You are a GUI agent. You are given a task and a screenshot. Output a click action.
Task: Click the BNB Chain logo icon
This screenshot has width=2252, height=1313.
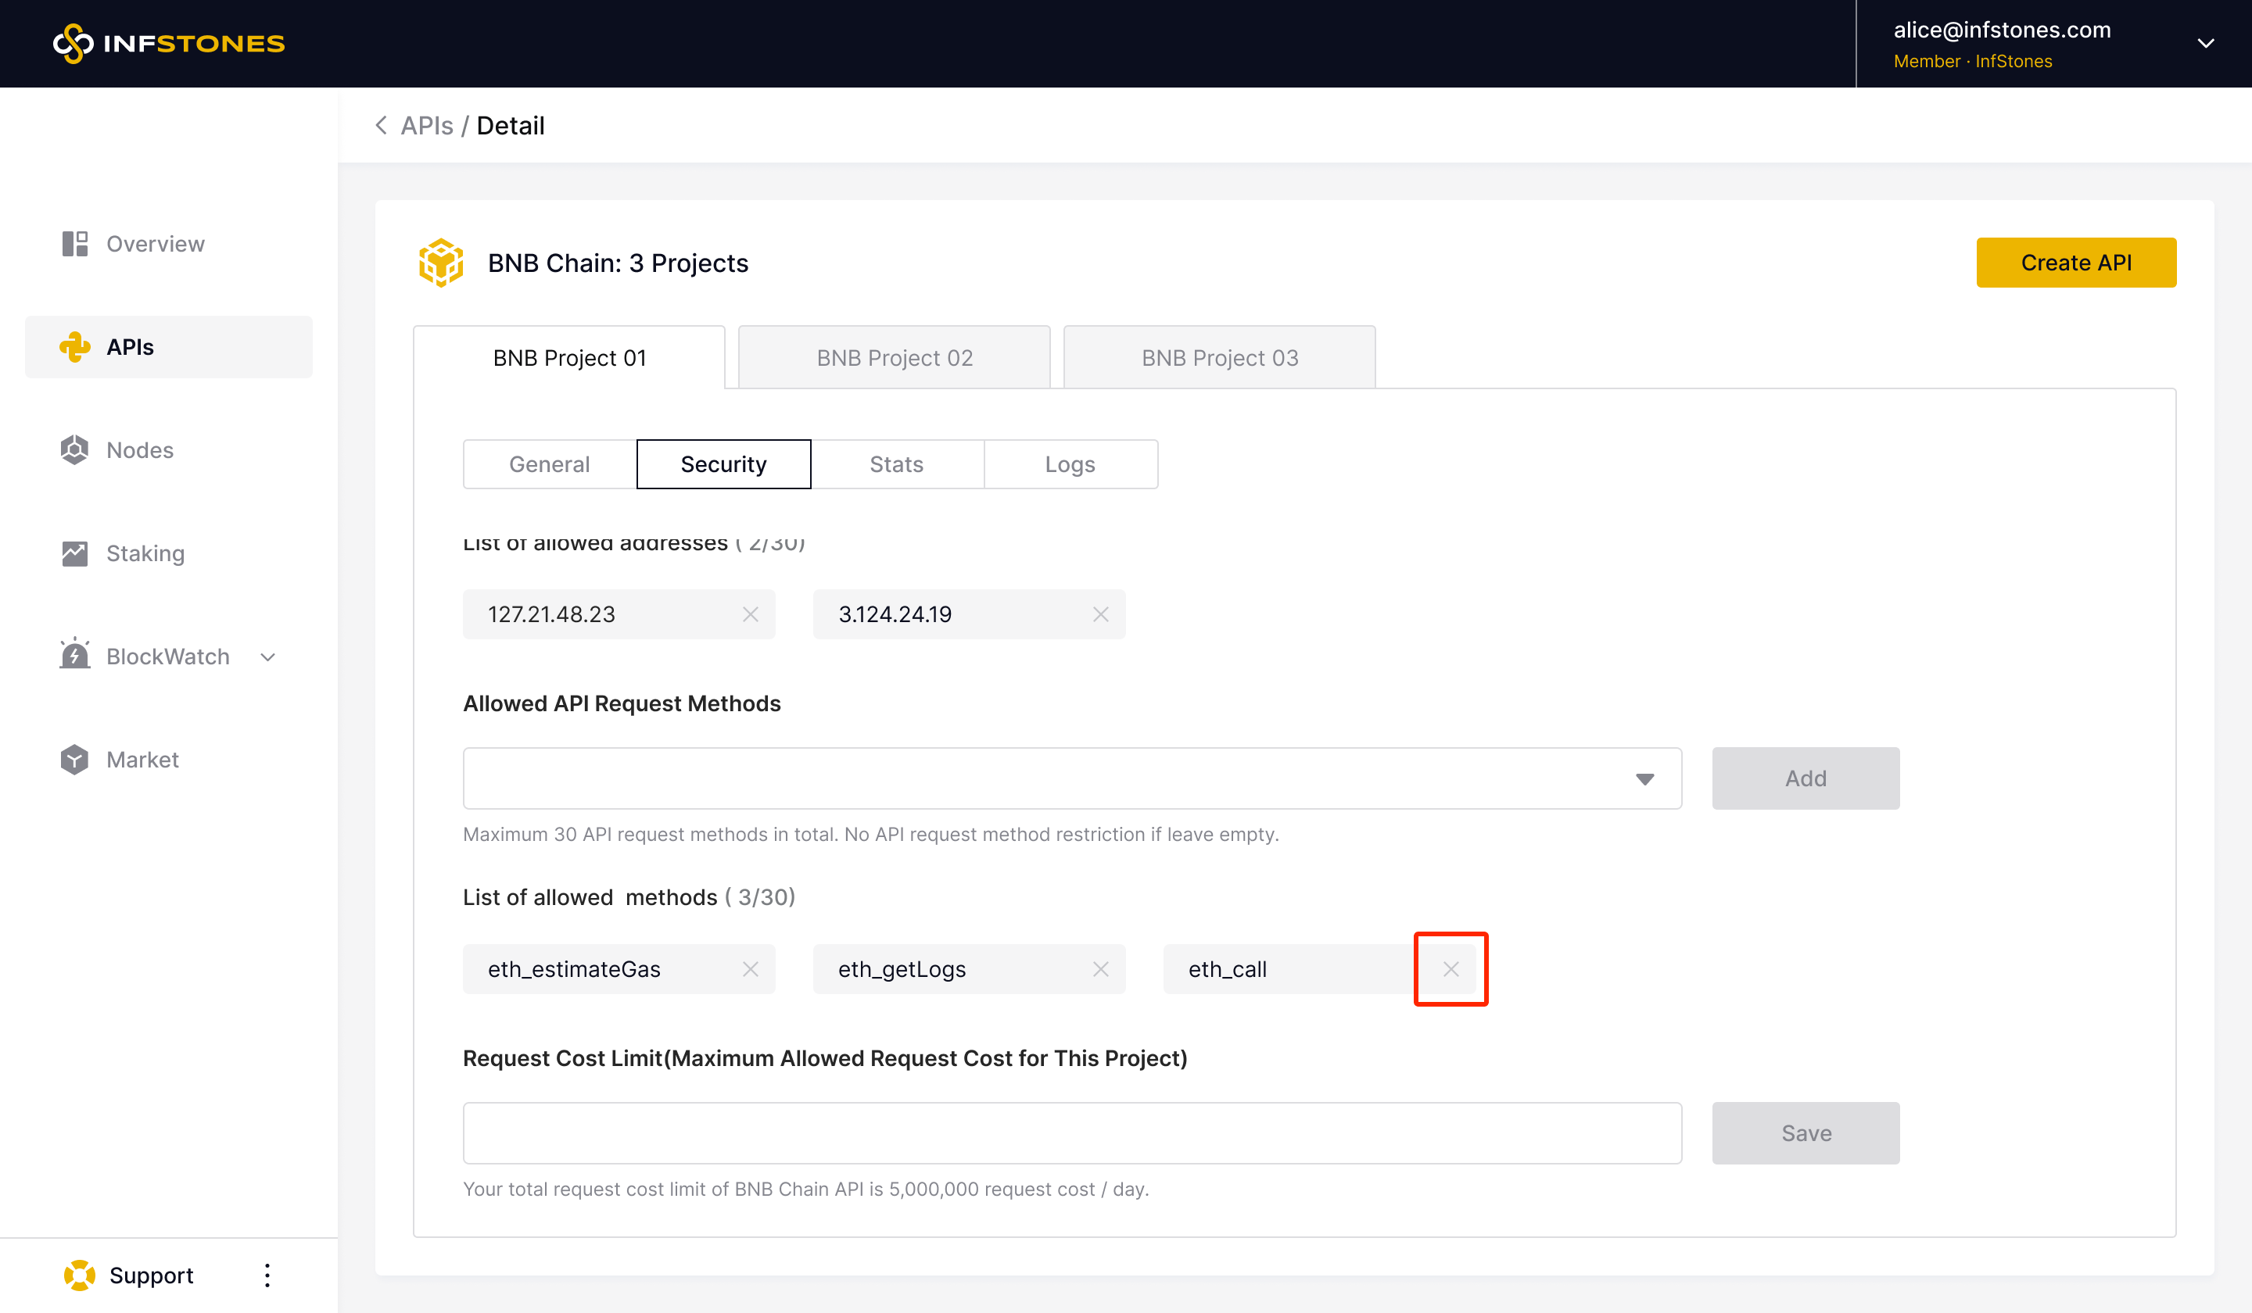(440, 263)
